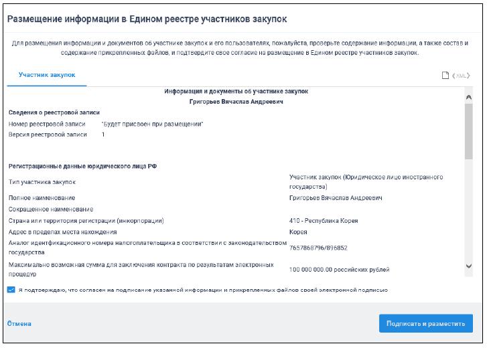Click the consent text beside the checkbox
This screenshot has width=487, height=348.
point(202,290)
